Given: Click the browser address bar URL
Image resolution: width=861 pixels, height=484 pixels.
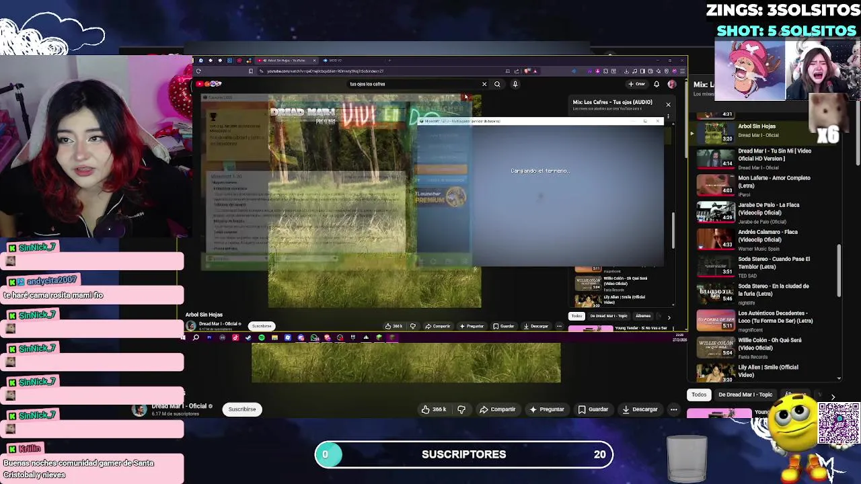Looking at the screenshot, I should pyautogui.click(x=325, y=71).
